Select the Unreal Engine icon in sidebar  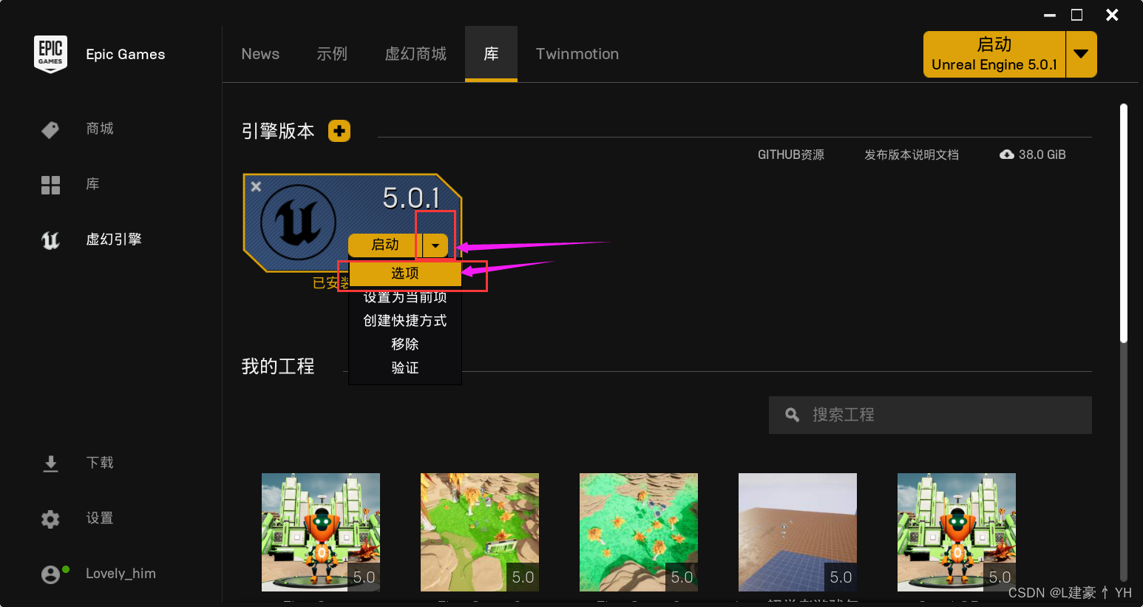pyautogui.click(x=50, y=240)
